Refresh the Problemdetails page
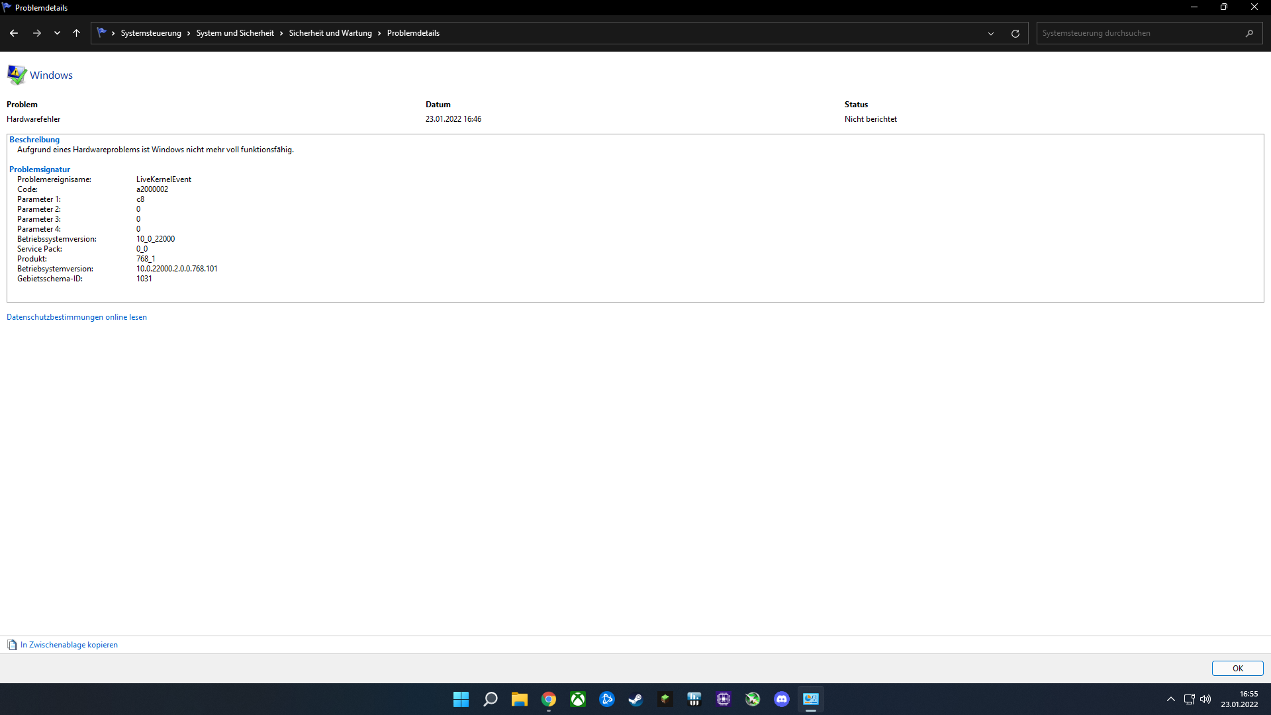Viewport: 1271px width, 715px height. (1015, 33)
